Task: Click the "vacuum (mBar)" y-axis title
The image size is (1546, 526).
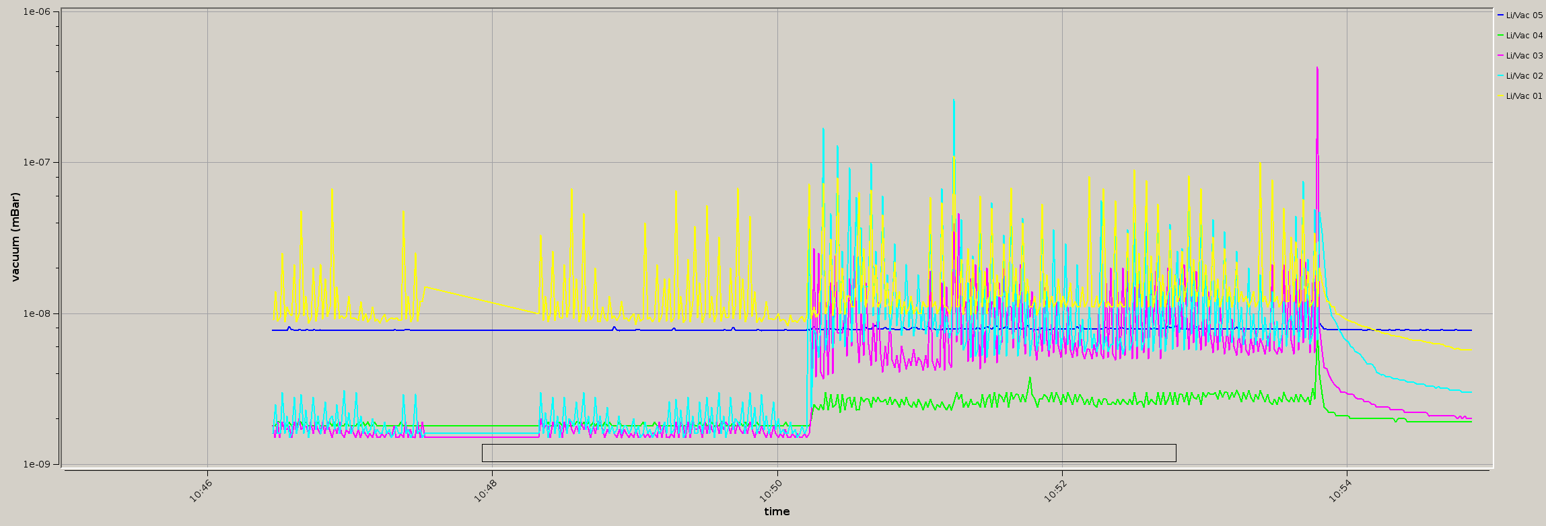Action: pos(15,237)
